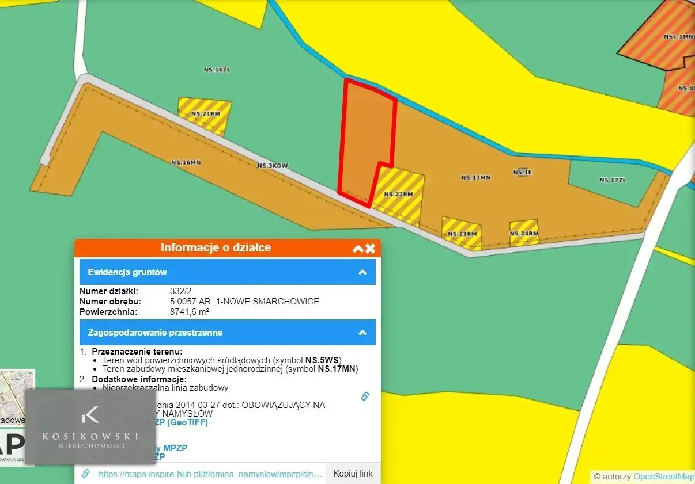This screenshot has width=695, height=484.
Task: Click the NS.3KDW road label
Action: click(x=272, y=166)
